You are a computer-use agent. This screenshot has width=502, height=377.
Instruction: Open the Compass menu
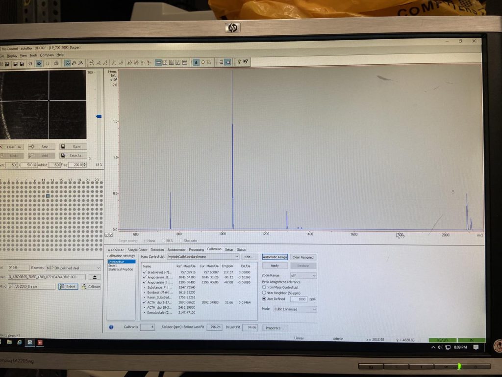(47, 55)
